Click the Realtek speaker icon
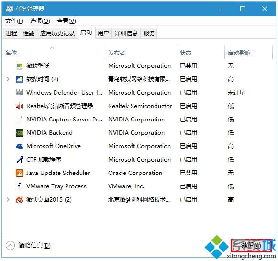This screenshot has height=261, width=278. [20, 106]
